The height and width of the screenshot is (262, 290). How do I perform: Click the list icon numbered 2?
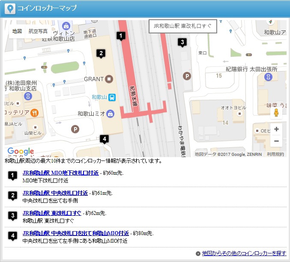(12, 196)
